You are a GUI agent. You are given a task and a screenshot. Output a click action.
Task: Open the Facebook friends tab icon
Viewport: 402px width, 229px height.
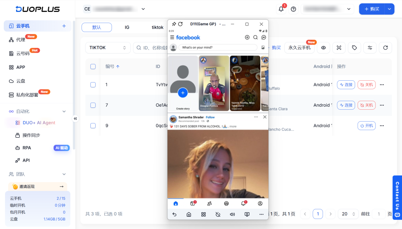tap(210, 203)
